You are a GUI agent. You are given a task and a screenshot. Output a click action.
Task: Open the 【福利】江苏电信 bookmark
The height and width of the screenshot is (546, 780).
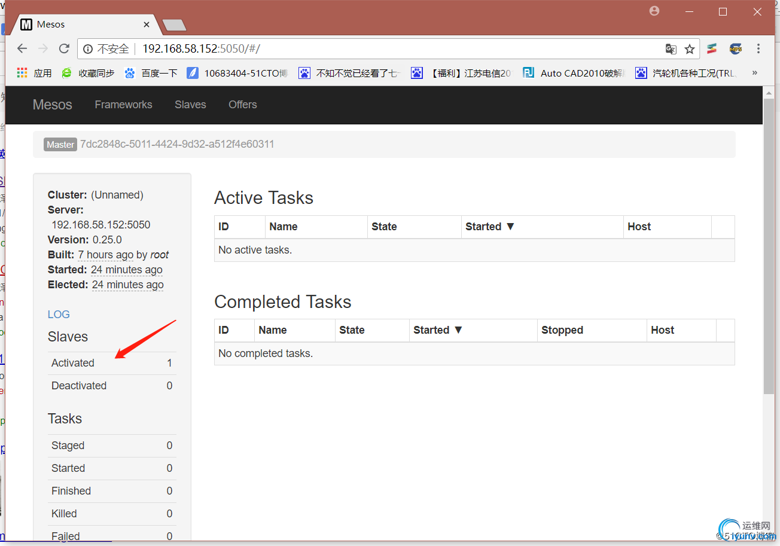click(x=462, y=73)
